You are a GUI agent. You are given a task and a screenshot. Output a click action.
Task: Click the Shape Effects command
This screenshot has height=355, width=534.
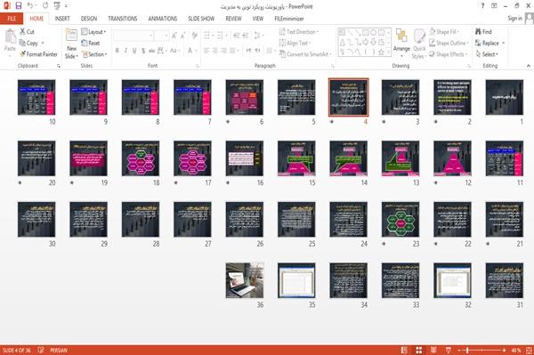[449, 54]
